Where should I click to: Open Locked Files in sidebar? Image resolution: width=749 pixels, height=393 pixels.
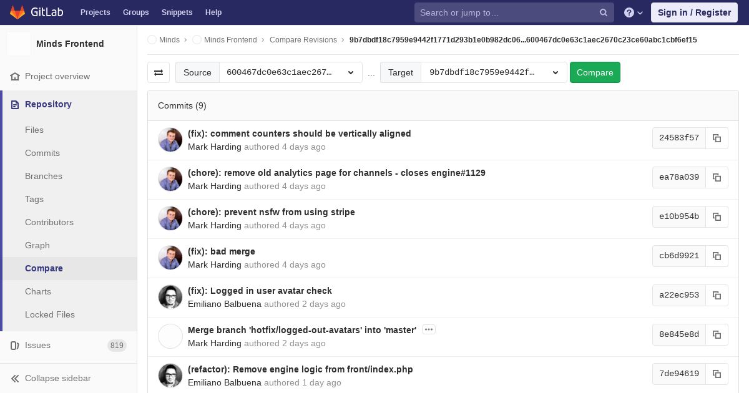50,314
